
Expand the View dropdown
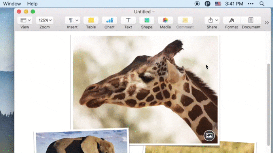(25, 20)
